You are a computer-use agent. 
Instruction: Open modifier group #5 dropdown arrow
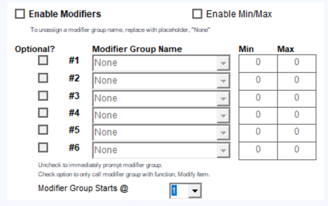(223, 132)
